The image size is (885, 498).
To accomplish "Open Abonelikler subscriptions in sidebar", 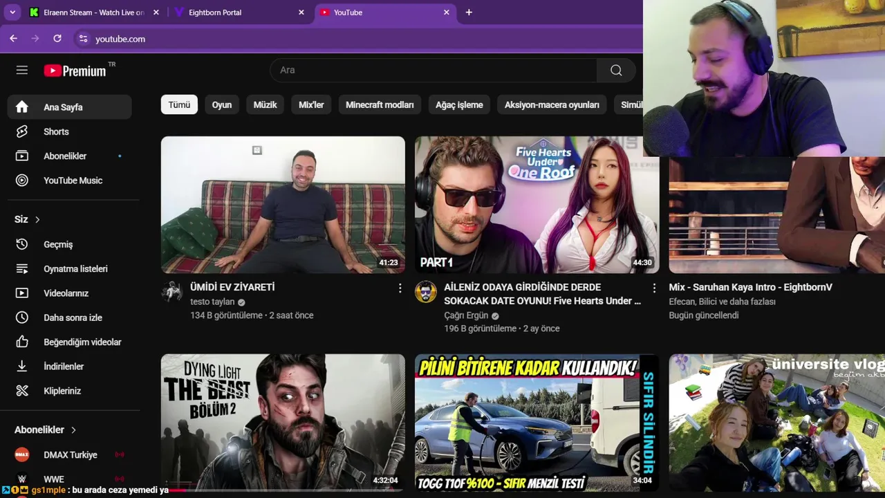I will click(69, 156).
